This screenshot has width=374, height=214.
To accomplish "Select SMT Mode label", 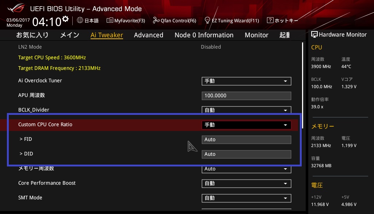I will pyautogui.click(x=30, y=198).
